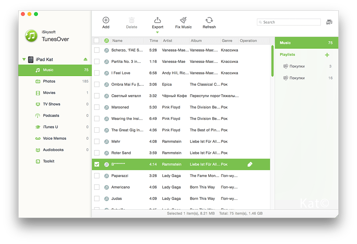The width and height of the screenshot is (357, 244).
Task: Eject the iPad Kat device
Action: pos(85,59)
